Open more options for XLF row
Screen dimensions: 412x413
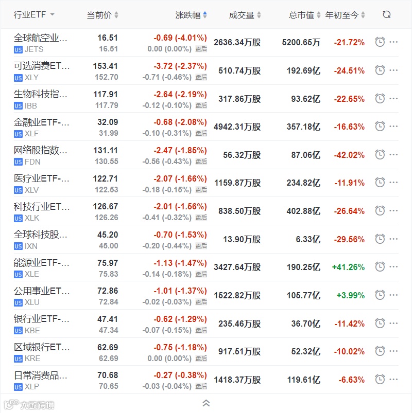[x=393, y=126]
